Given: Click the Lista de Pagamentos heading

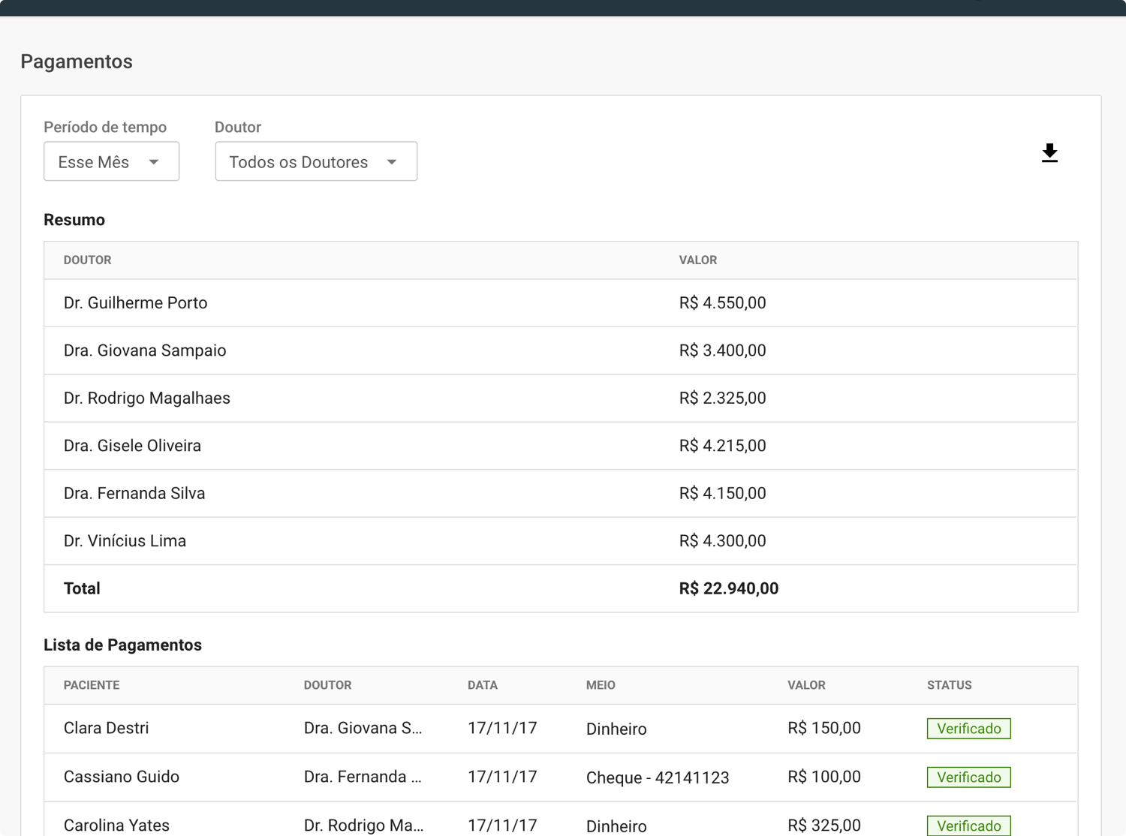Looking at the screenshot, I should pos(122,645).
